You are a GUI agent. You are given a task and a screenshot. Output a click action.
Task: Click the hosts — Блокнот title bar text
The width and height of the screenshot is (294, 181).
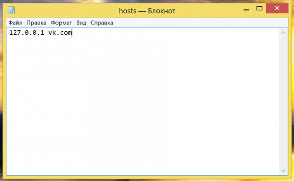[147, 11]
